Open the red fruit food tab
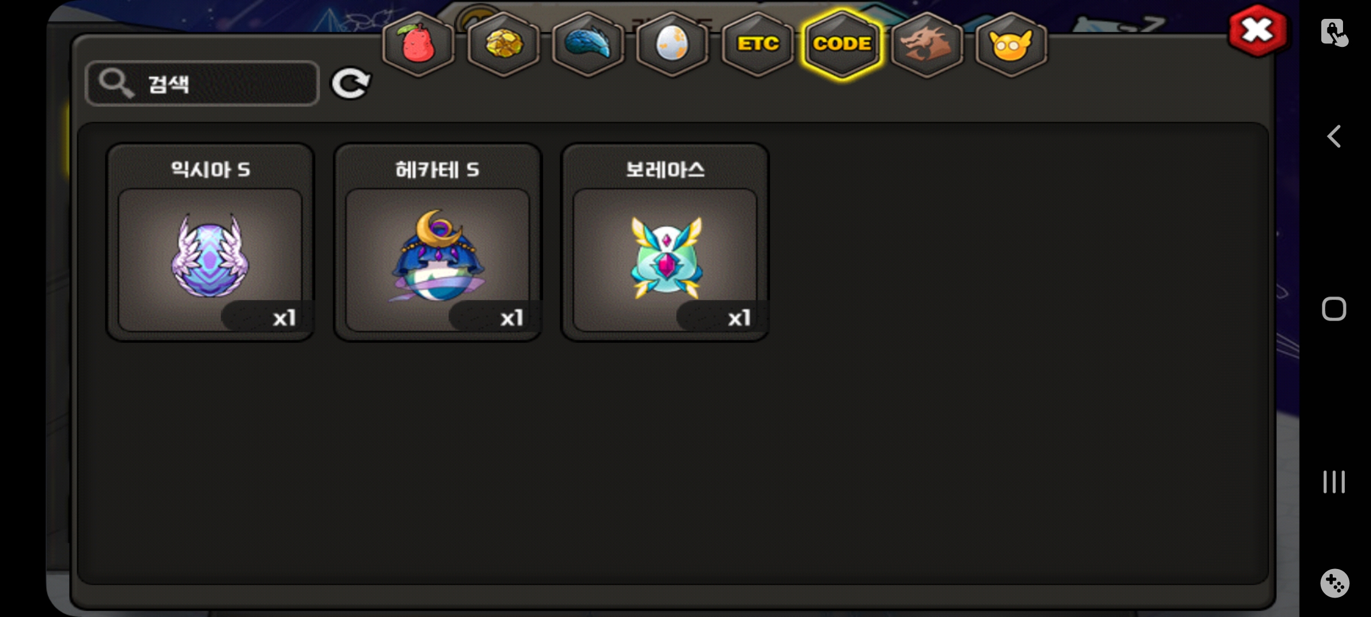1371x617 pixels. (419, 45)
